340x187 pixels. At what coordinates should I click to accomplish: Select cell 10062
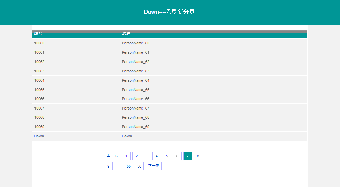[76, 62]
